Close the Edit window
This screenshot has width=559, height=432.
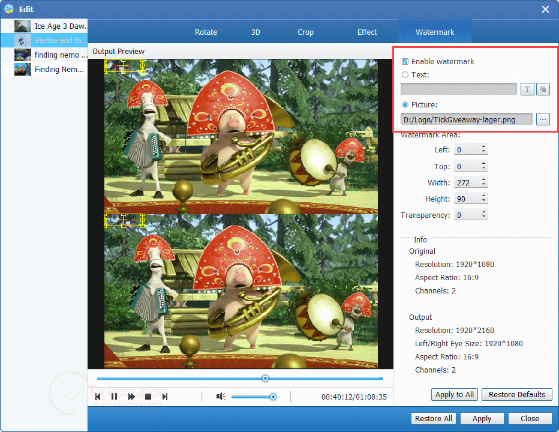(x=545, y=9)
